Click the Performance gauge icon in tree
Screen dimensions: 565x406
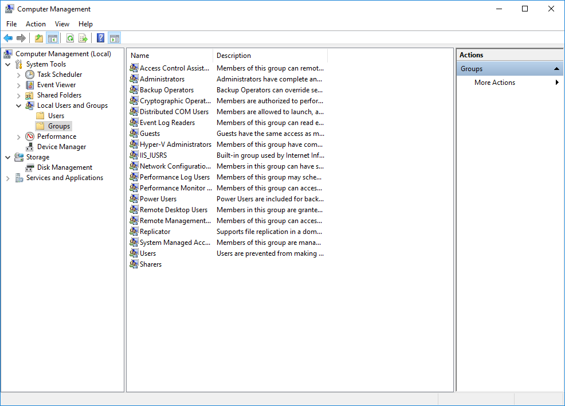coord(30,136)
